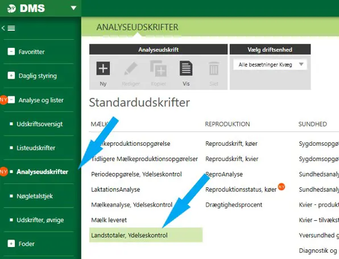The width and height of the screenshot is (339, 259).
Task: Open the Drægtighedsprocent report link
Action: point(234,205)
